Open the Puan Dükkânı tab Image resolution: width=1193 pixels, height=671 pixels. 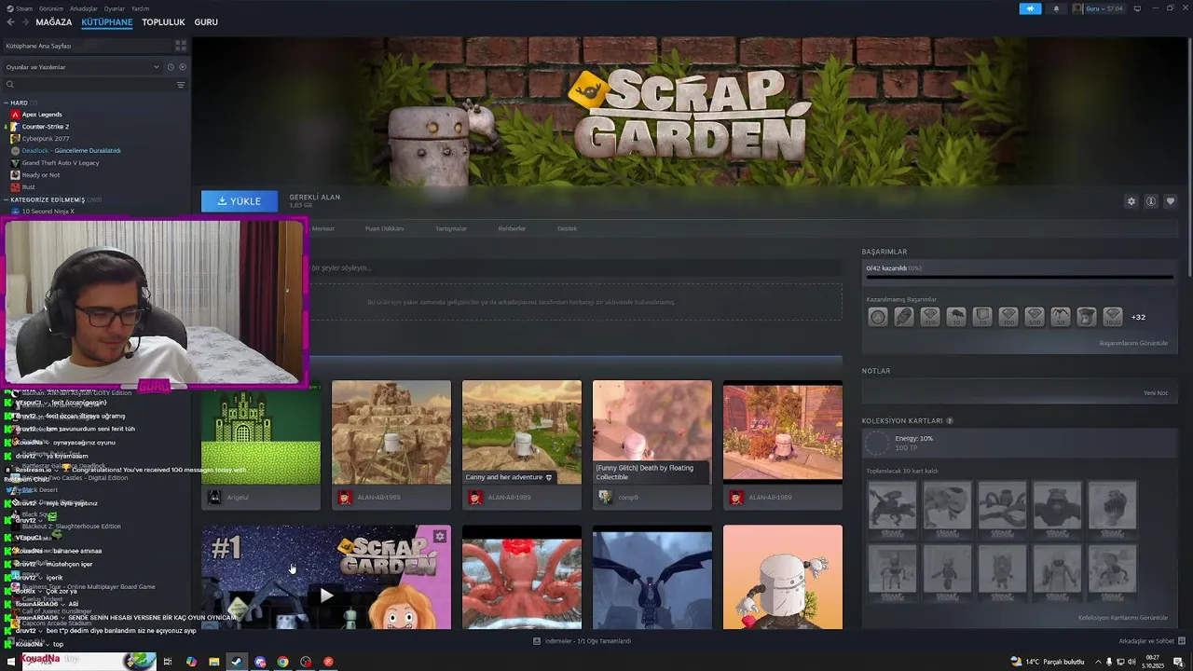[384, 228]
